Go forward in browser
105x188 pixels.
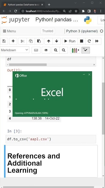point(10,11)
